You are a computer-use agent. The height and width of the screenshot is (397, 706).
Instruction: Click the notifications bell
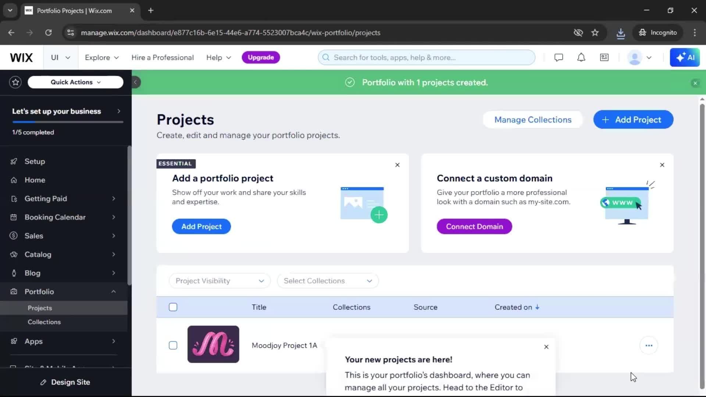(x=581, y=57)
